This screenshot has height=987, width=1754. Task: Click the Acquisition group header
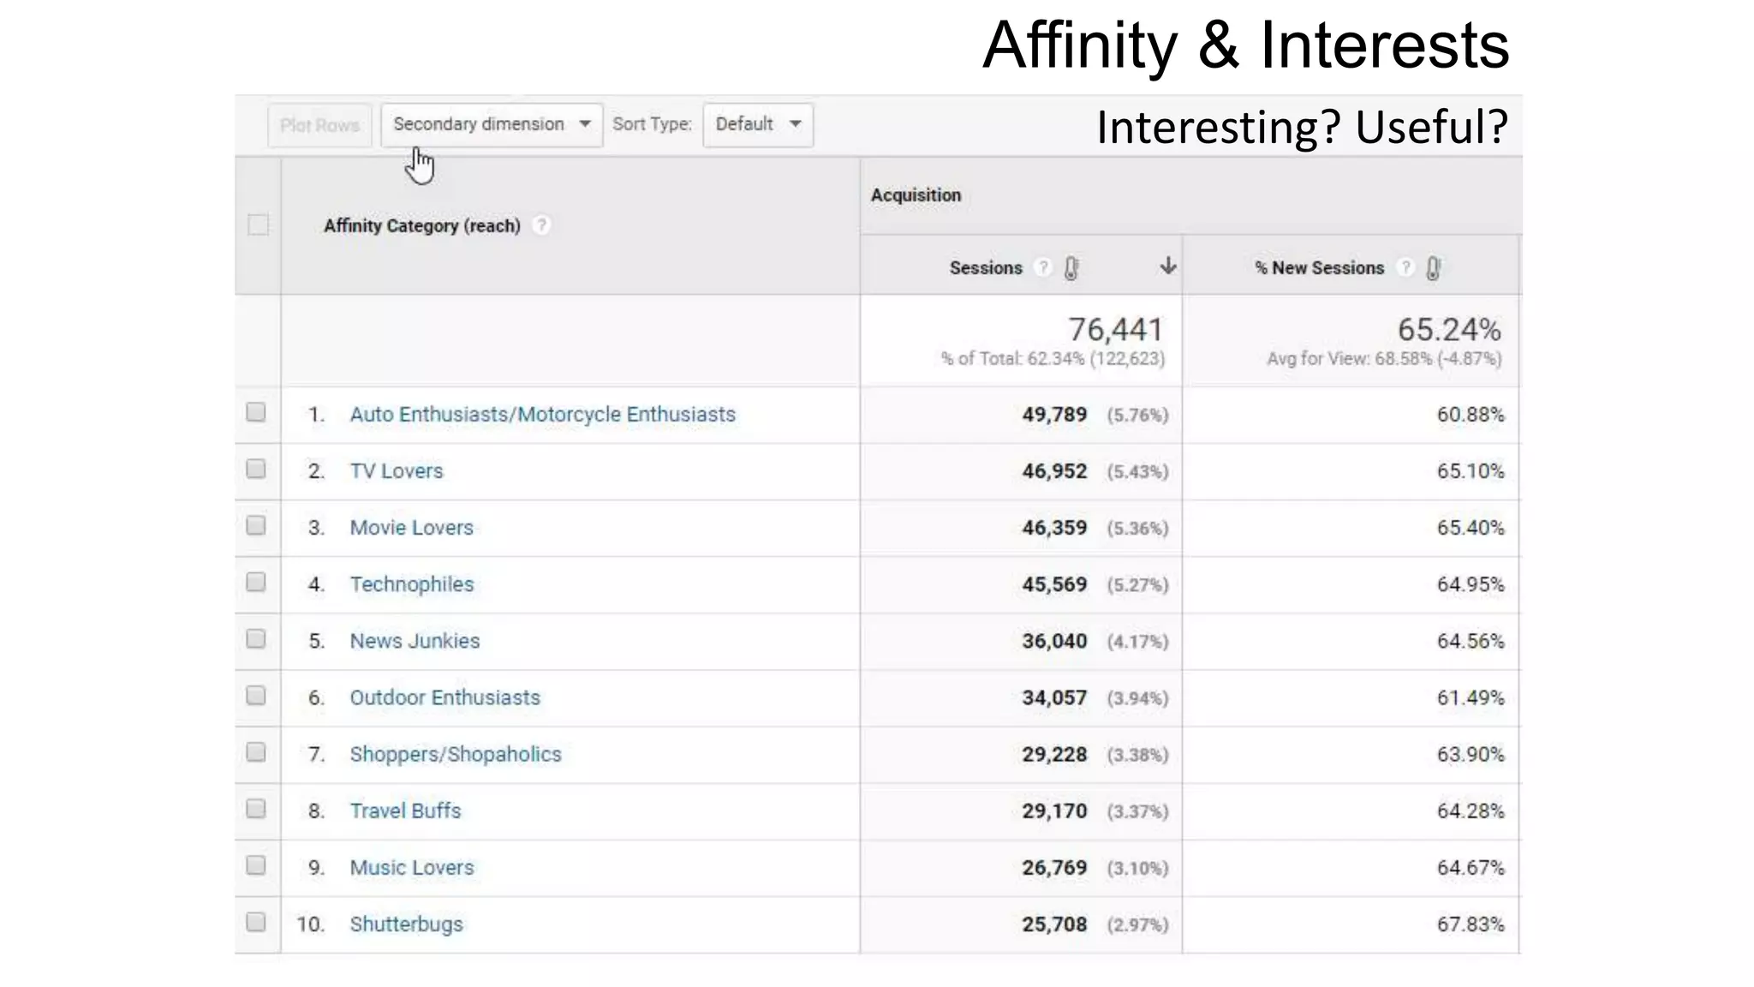point(916,195)
